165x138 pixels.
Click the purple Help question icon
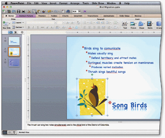pos(85,11)
